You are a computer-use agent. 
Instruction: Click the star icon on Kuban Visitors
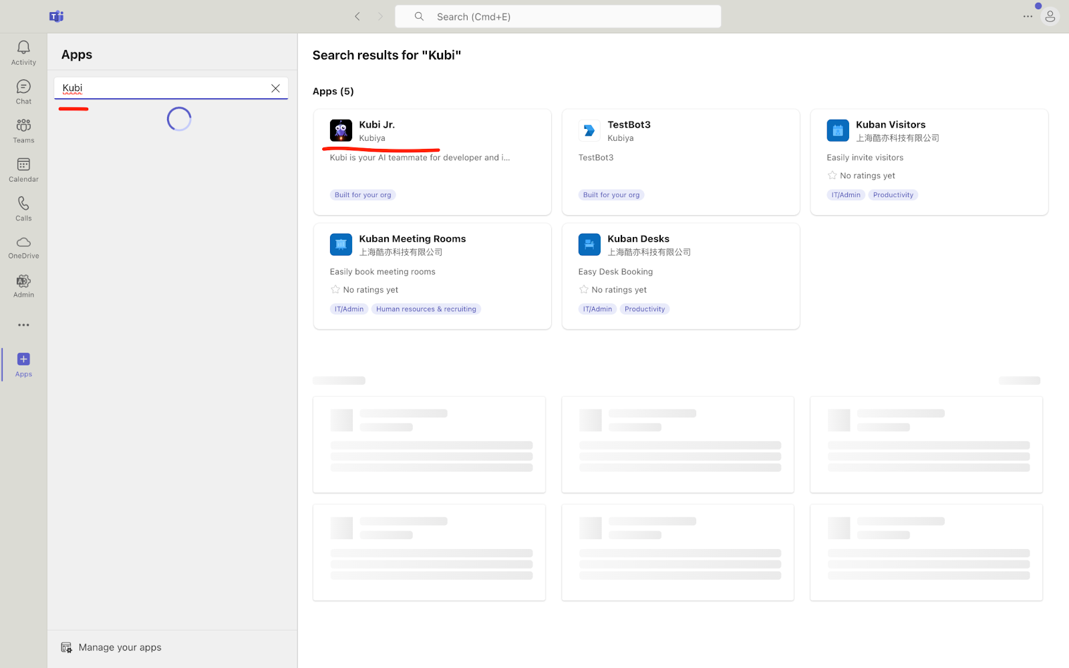click(832, 176)
